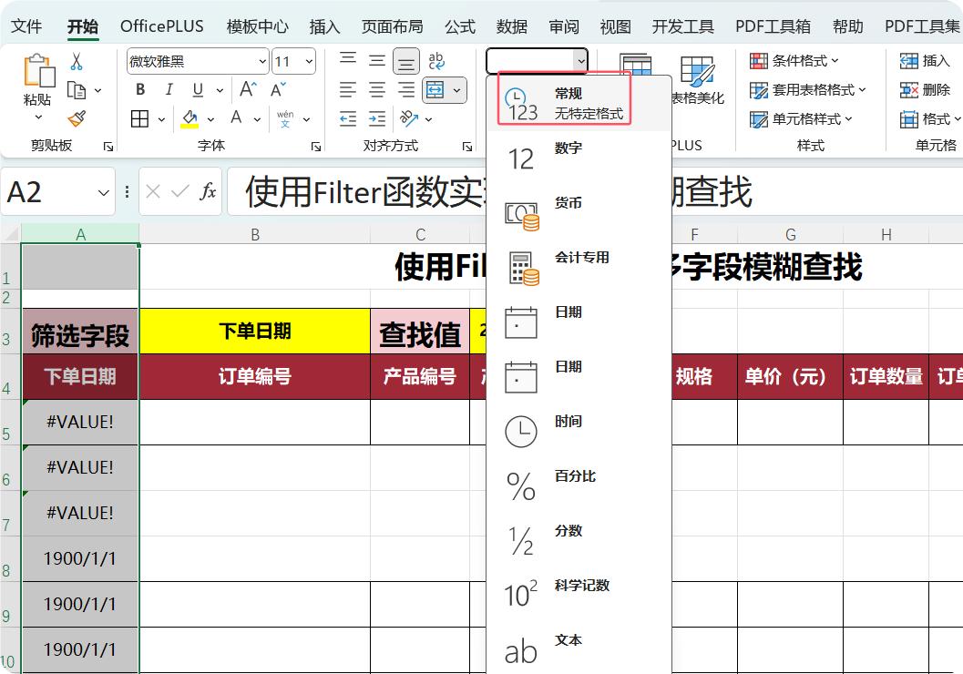The image size is (963, 674).
Task: Decrease indent icon
Action: pos(348,118)
